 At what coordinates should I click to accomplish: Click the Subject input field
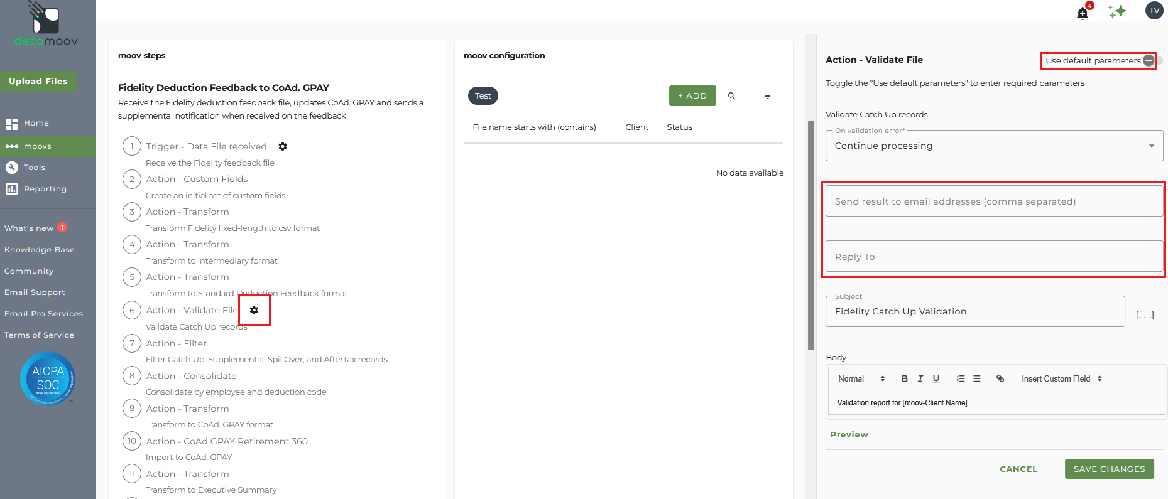975,311
